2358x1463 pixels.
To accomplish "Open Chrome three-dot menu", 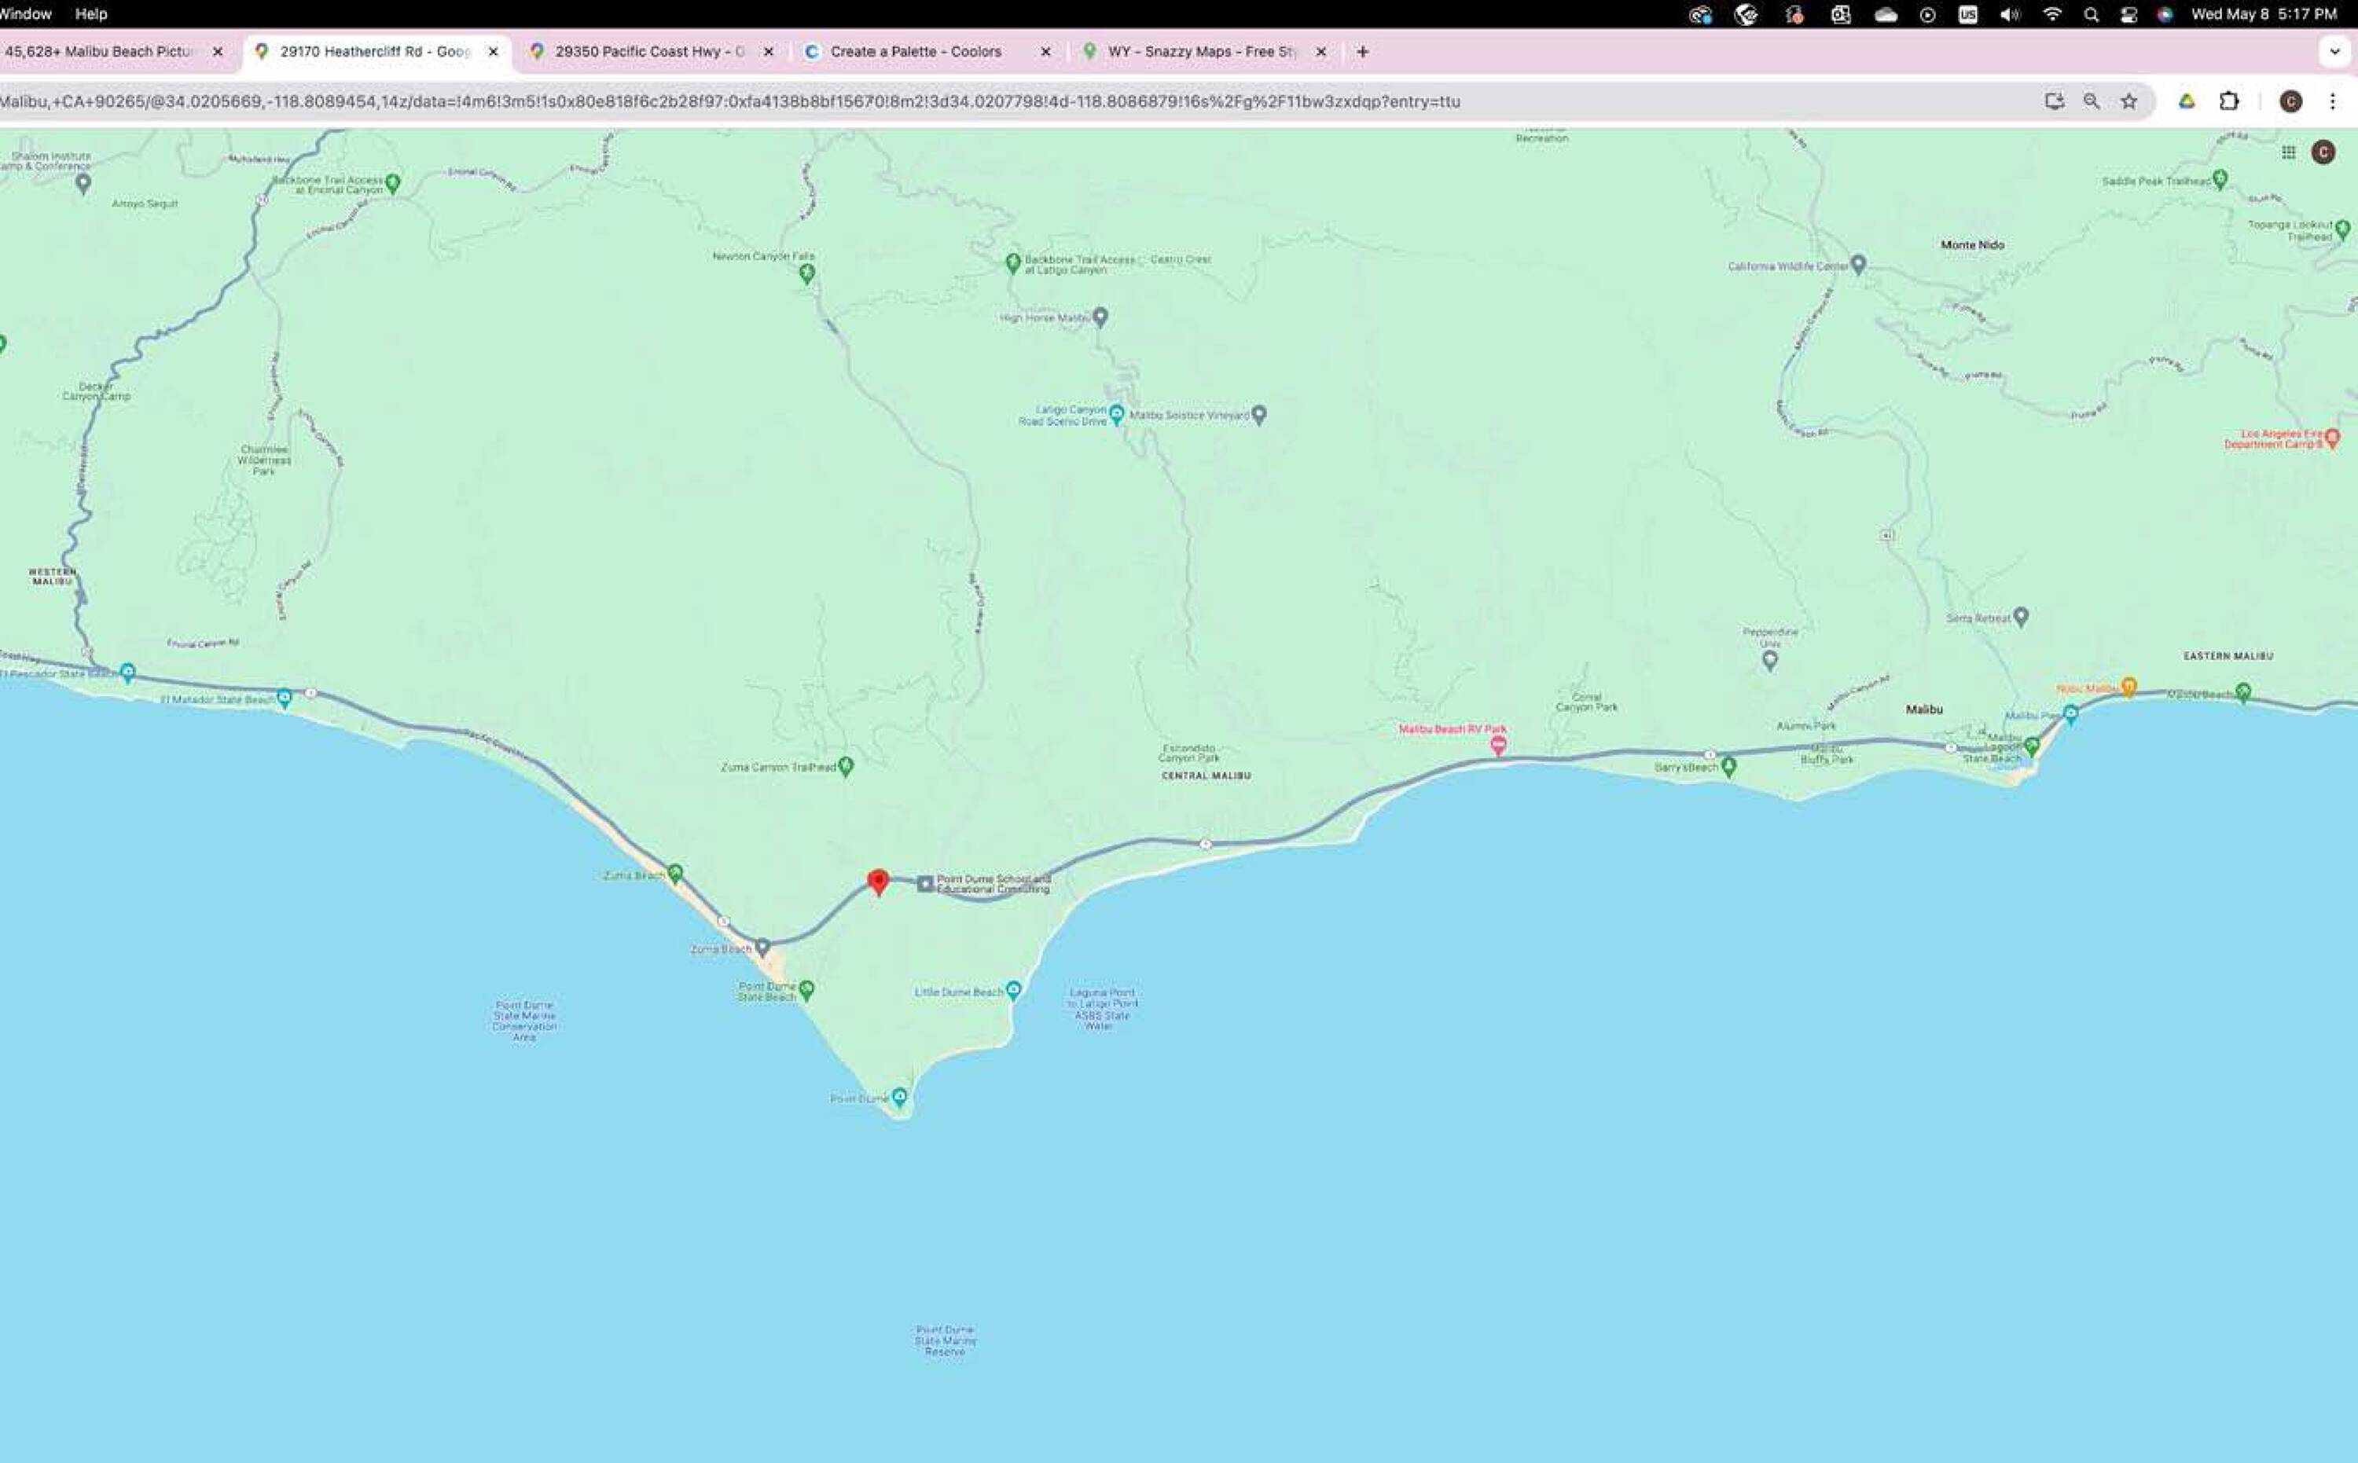I will point(2332,101).
